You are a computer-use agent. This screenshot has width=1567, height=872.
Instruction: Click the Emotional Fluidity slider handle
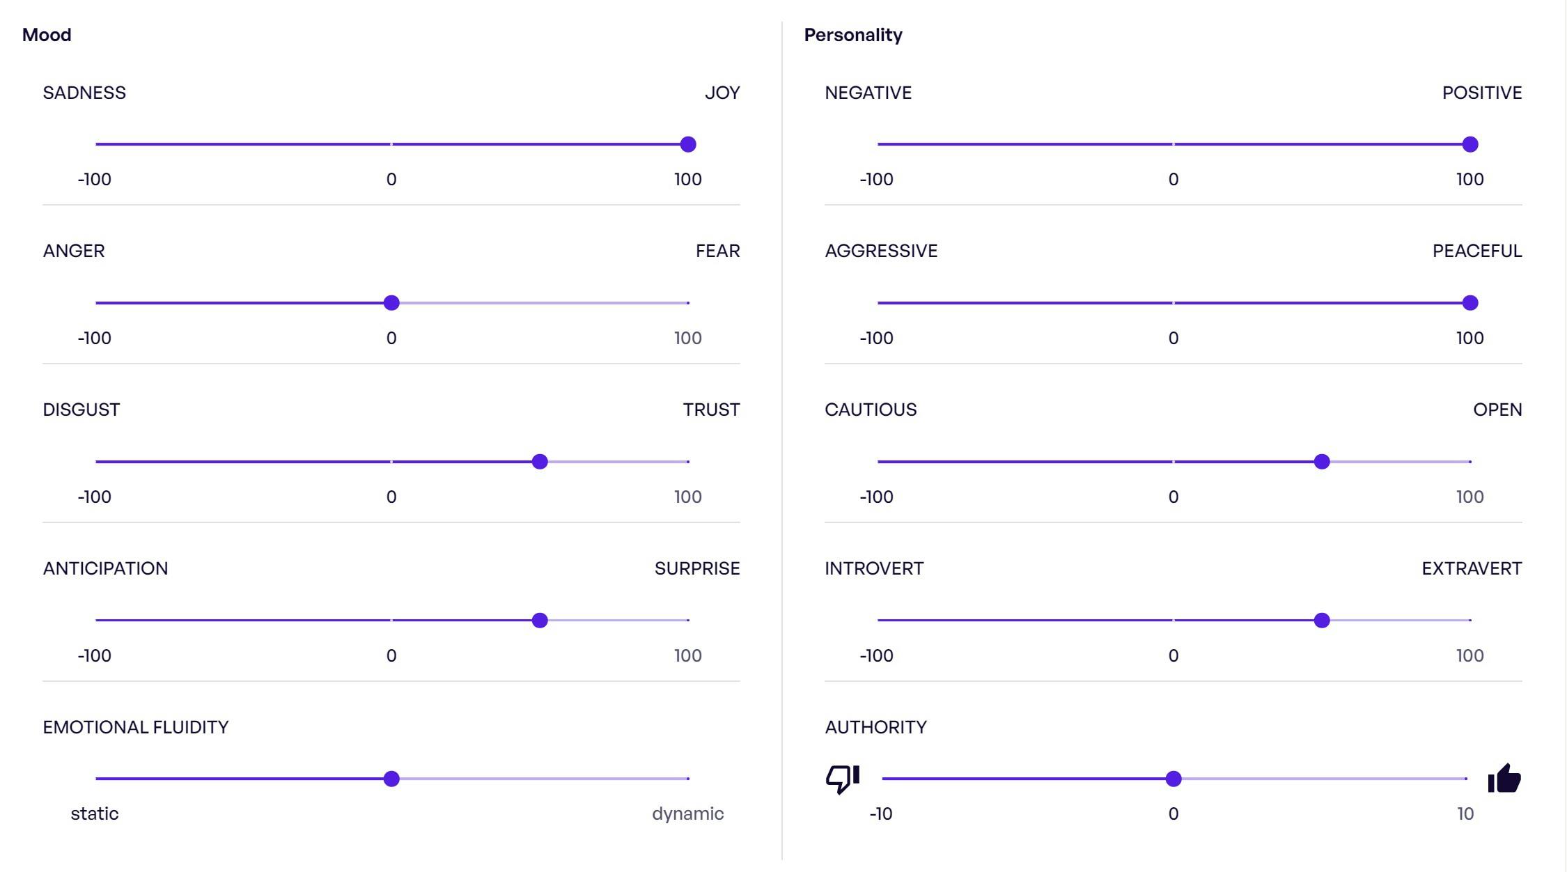pyautogui.click(x=391, y=779)
